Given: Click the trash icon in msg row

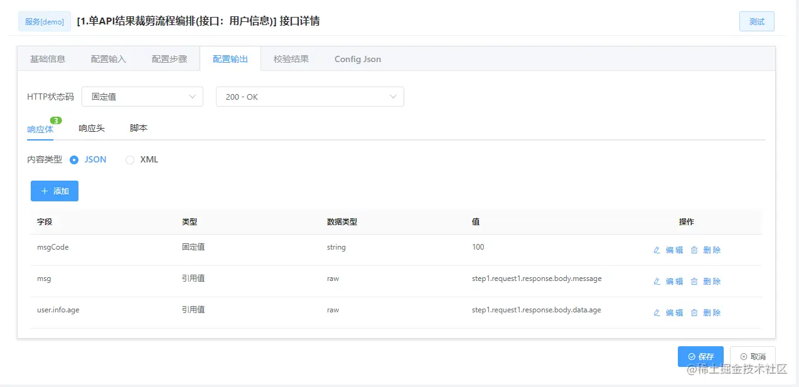Looking at the screenshot, I should pos(694,281).
